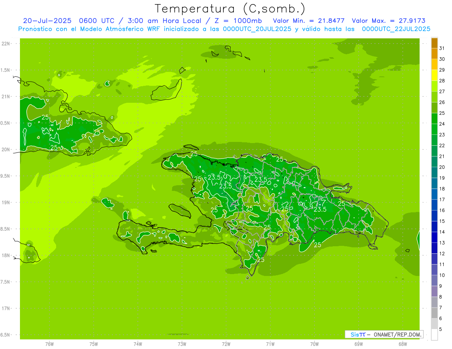The image size is (452, 349).
Task: Select the "0000UTC_20JUL2025" initialization timestamp
Action: pos(257,29)
